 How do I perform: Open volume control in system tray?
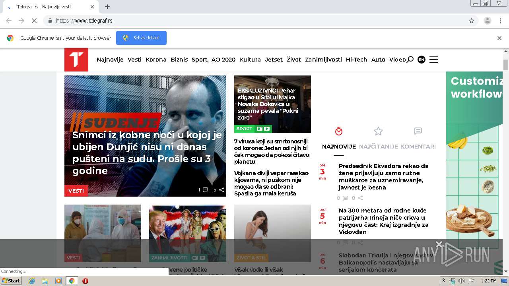coord(461,281)
